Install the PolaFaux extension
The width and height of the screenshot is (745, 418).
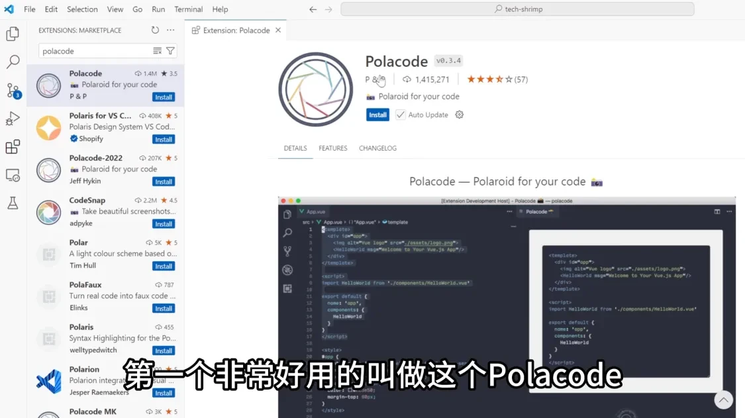point(164,308)
